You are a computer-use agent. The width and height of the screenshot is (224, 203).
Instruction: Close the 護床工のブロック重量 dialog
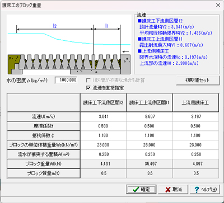pyautogui.click(x=218, y=5)
